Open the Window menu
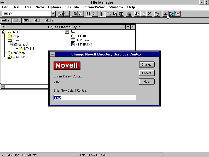This screenshot has width=209, height=157. 116,7
